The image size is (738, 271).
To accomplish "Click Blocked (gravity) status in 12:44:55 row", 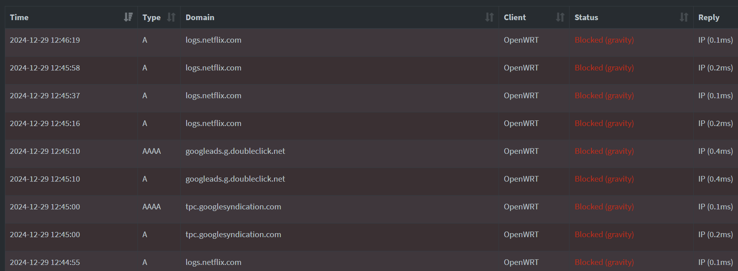I will click(604, 262).
